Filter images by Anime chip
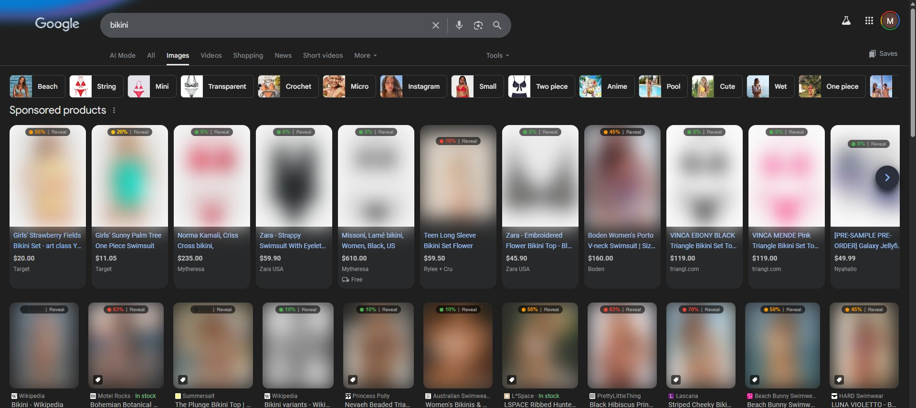This screenshot has width=916, height=408. [x=607, y=86]
